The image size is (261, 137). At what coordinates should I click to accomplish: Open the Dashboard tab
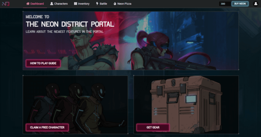[x=35, y=4]
